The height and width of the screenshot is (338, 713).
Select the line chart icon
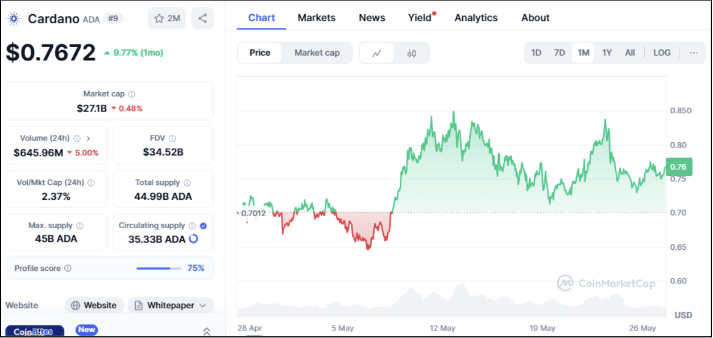(376, 53)
